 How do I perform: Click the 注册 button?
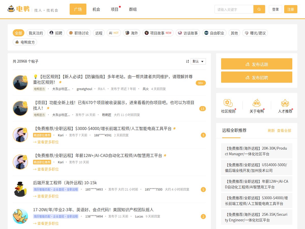click(291, 9)
